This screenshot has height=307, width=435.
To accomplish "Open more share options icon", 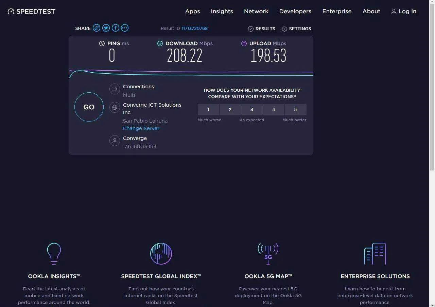I will pyautogui.click(x=125, y=28).
